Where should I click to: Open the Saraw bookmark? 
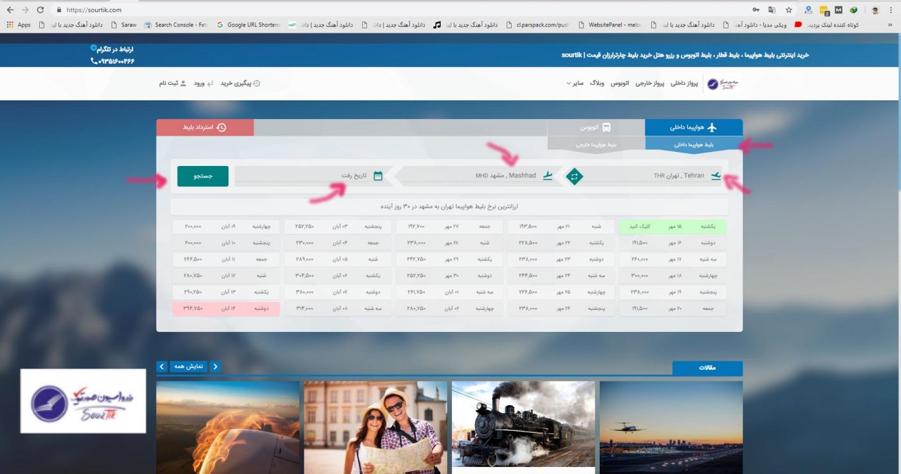pos(124,25)
